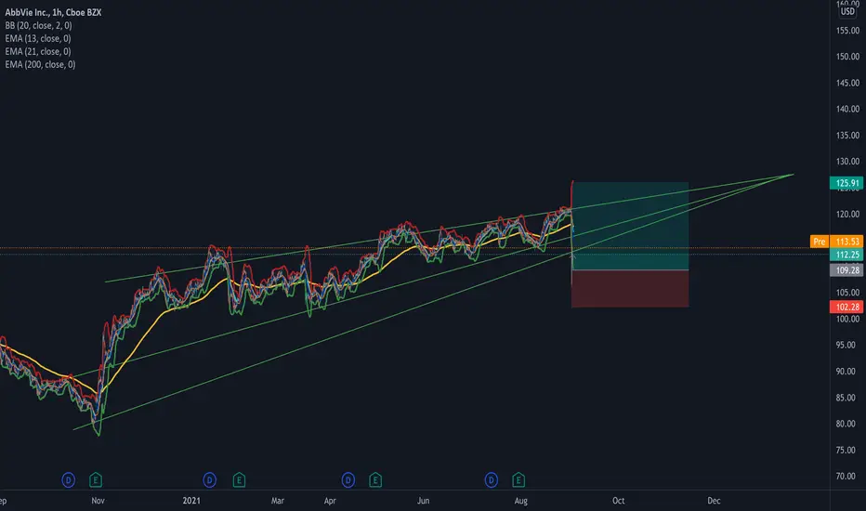
Task: Click the 112.25 price label
Action: [846, 255]
